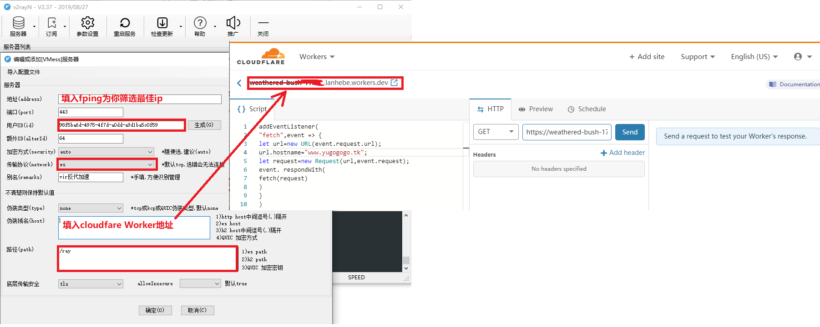Open parameter settings (参数设置) gear icon
This screenshot has height=327, width=820.
87,23
